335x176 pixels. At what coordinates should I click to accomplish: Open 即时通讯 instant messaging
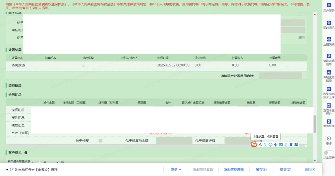tap(329, 23)
